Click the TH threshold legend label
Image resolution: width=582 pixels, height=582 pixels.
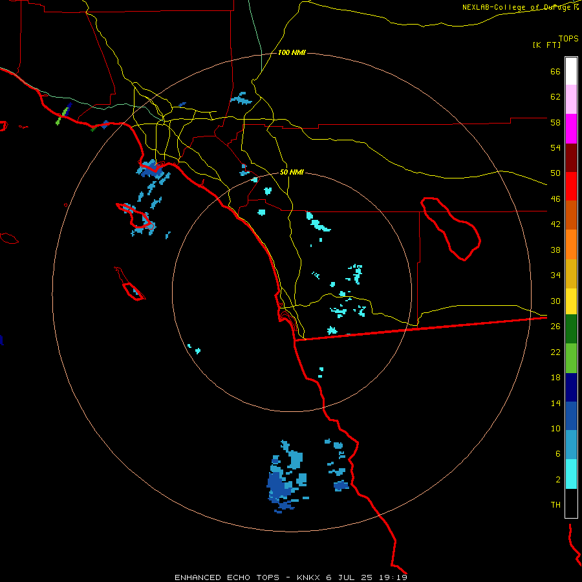(x=555, y=505)
